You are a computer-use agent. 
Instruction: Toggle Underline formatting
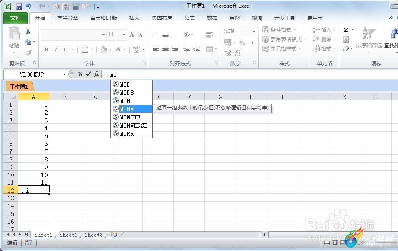pyautogui.click(x=66, y=50)
